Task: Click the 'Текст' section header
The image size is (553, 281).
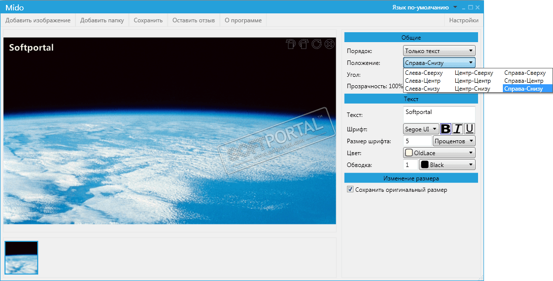Action: pyautogui.click(x=411, y=99)
